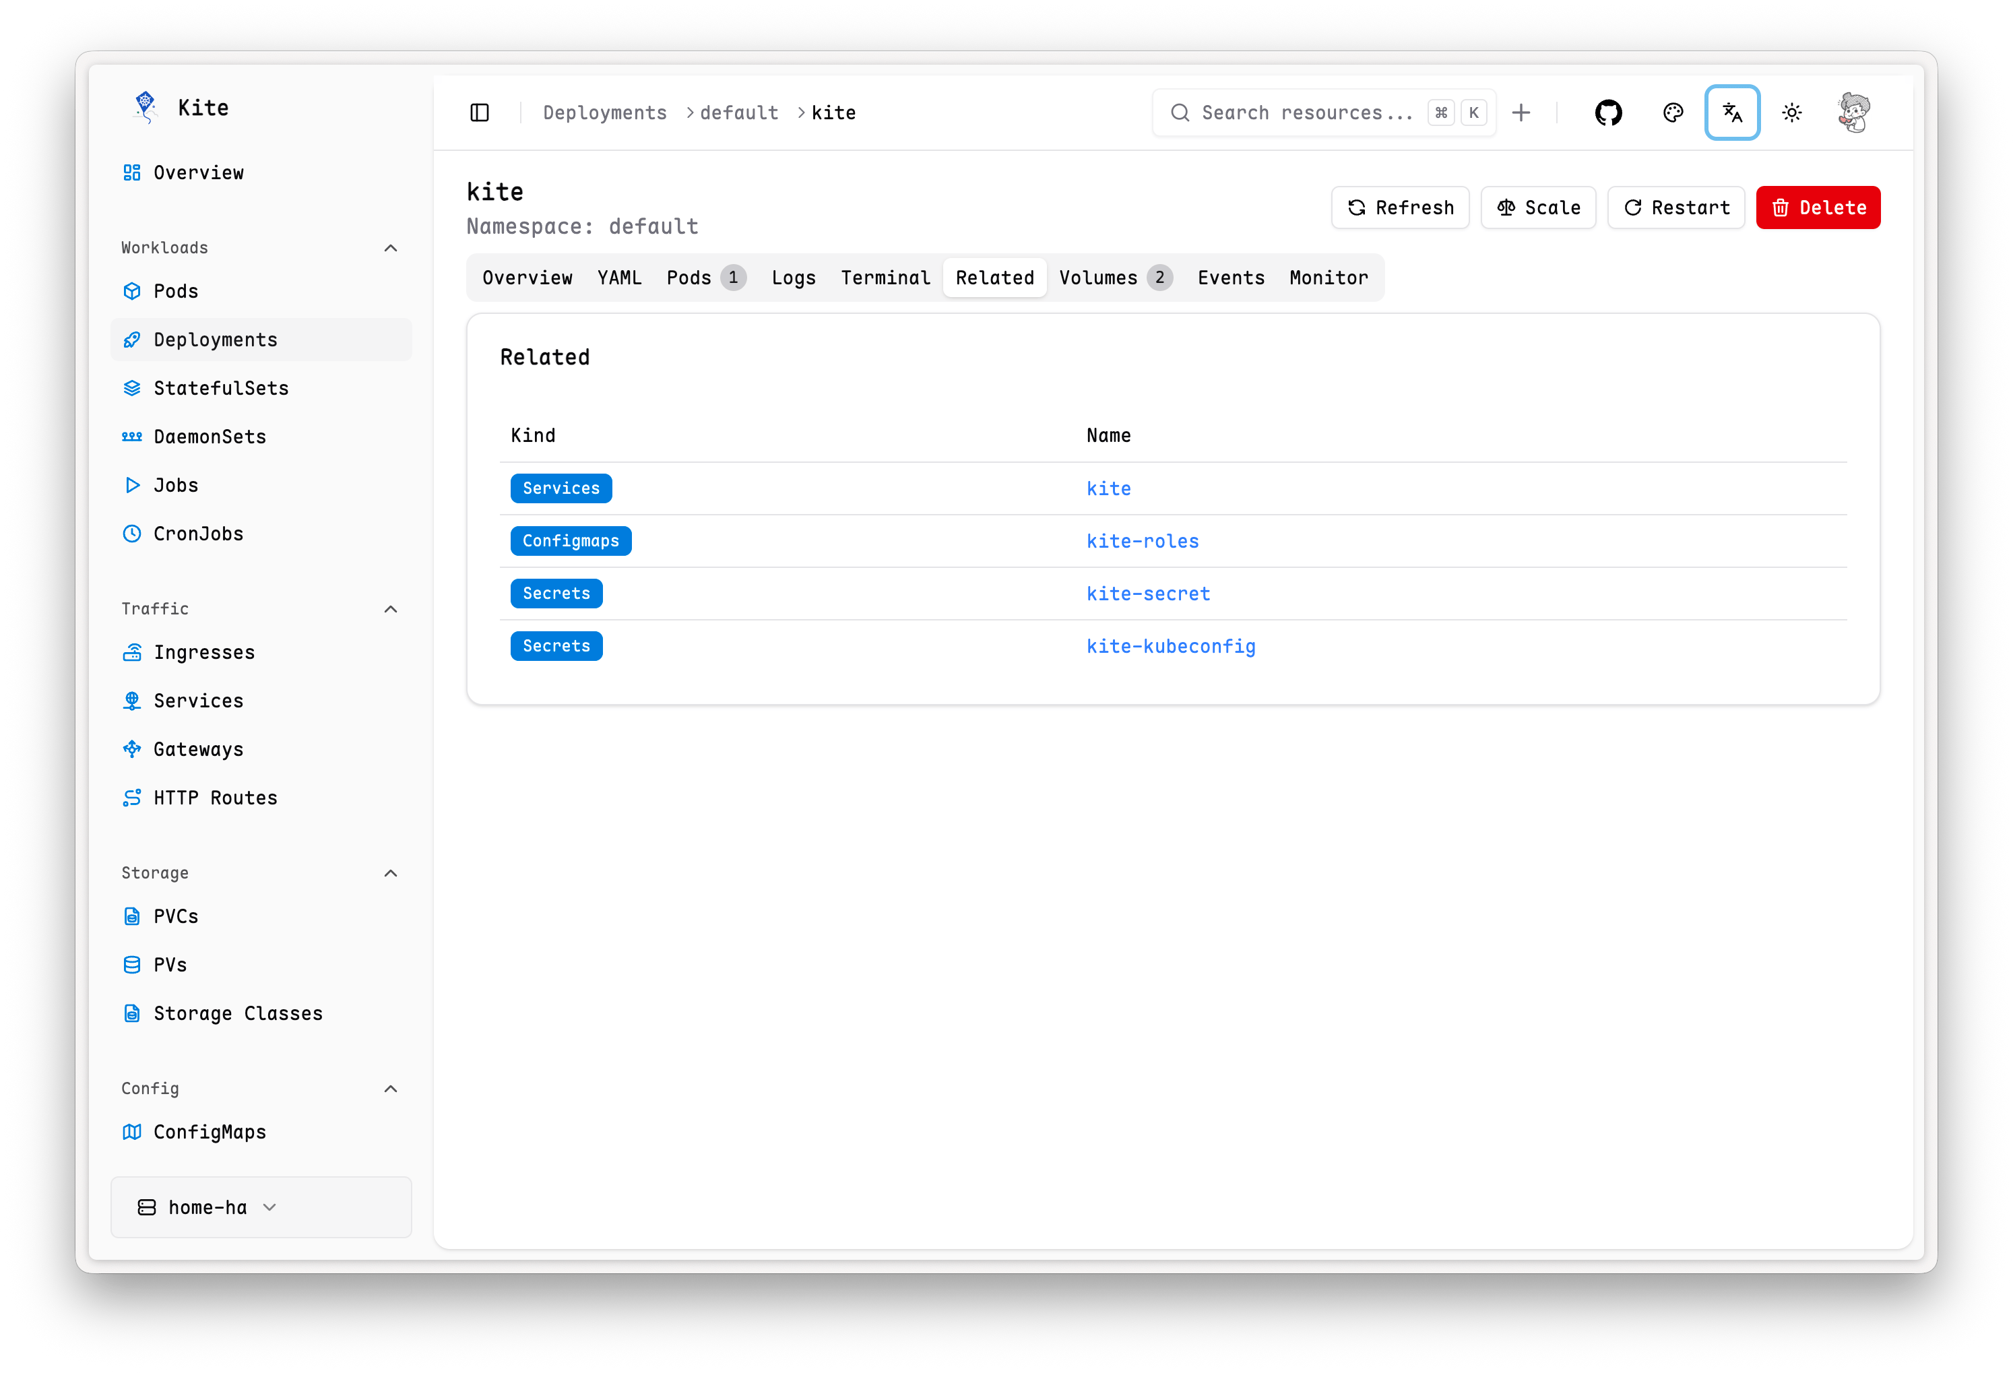Click the Kite logo icon
The image size is (2013, 1373).
click(x=145, y=107)
